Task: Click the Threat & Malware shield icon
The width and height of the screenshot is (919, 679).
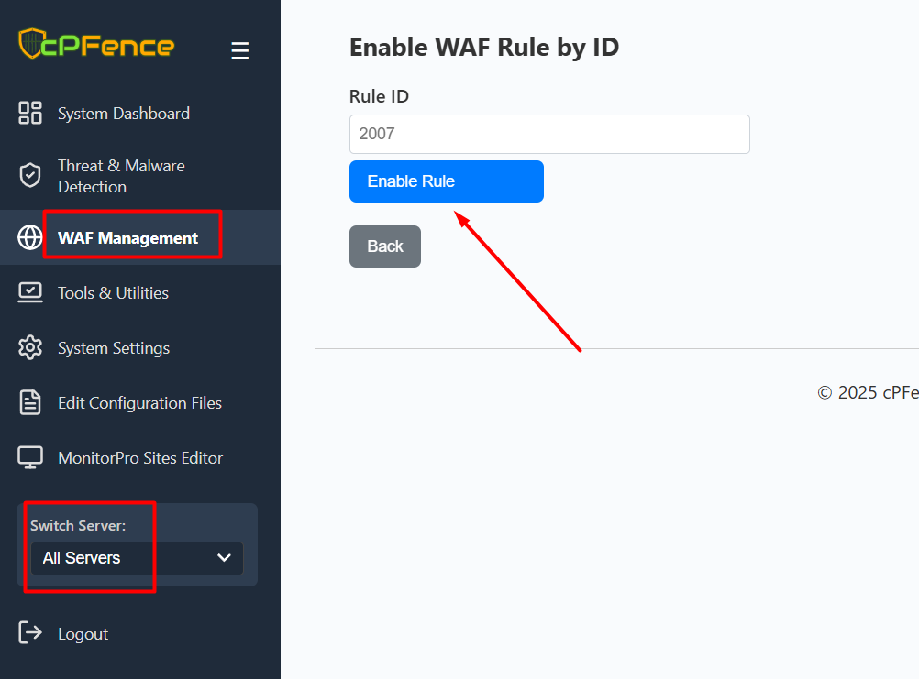Action: point(30,176)
